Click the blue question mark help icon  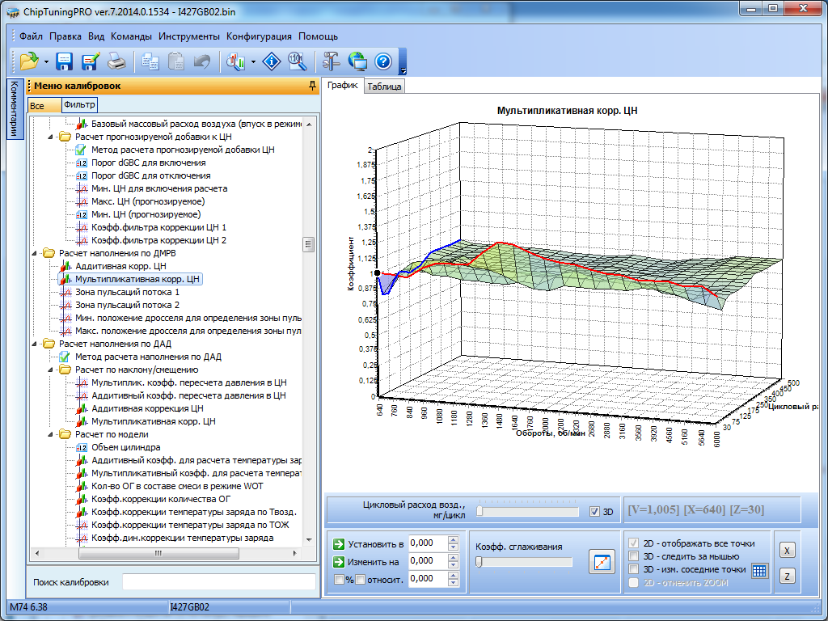tap(383, 61)
